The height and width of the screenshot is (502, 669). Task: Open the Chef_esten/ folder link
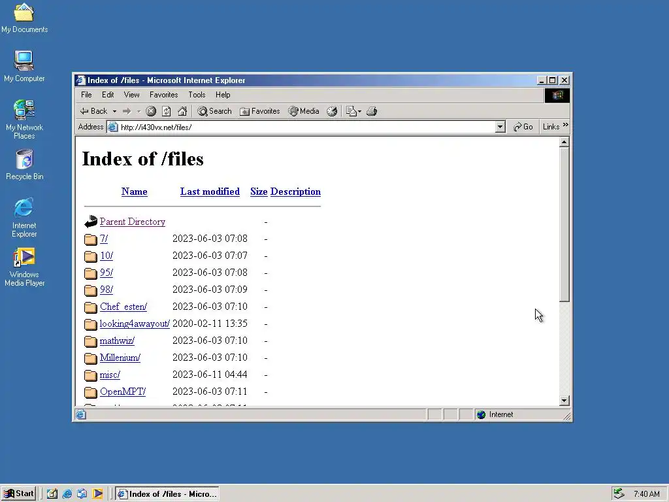point(123,307)
